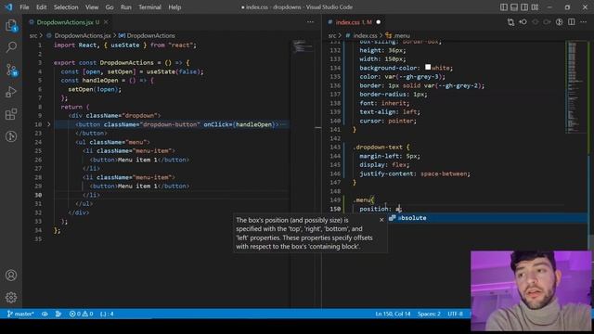
Task: Click justify-content: space-between line
Action: point(415,173)
